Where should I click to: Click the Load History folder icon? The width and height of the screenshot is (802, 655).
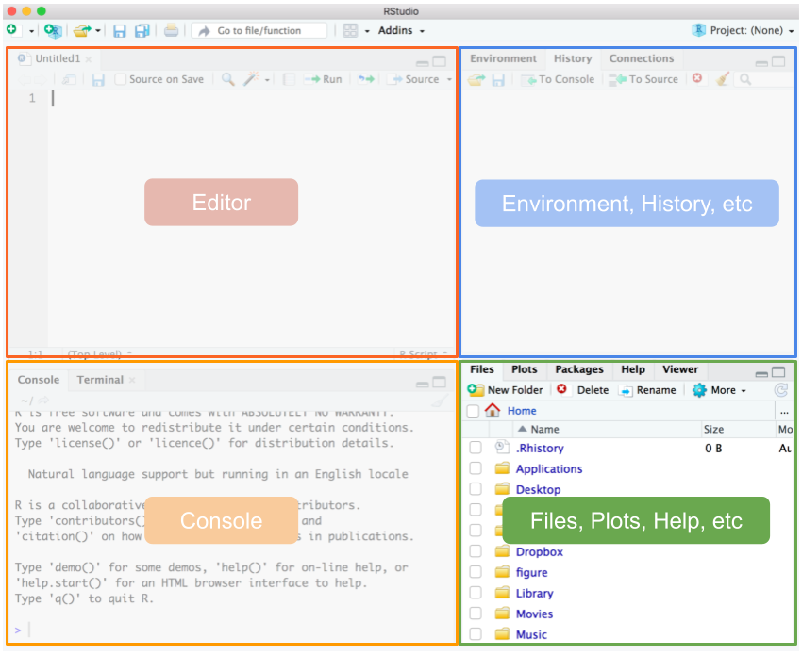pos(476,80)
